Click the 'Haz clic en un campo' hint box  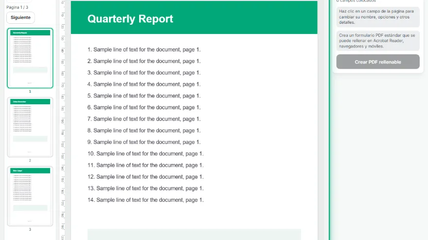point(378,17)
